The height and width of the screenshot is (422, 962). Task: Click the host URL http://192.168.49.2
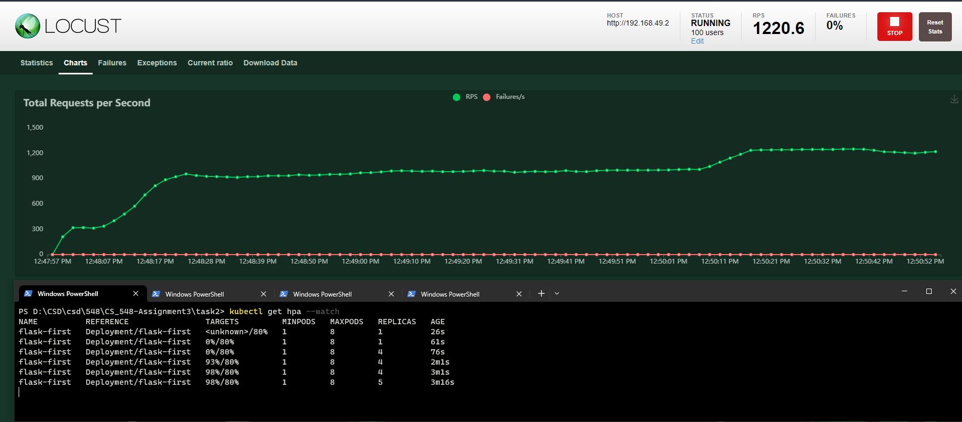coord(638,23)
